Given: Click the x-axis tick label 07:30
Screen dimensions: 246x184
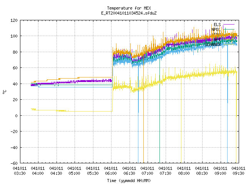Looking at the screenshot, I should [x=166, y=173].
